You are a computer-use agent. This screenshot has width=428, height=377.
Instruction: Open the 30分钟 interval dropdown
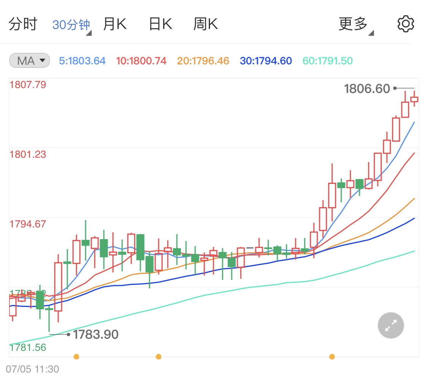click(x=72, y=25)
